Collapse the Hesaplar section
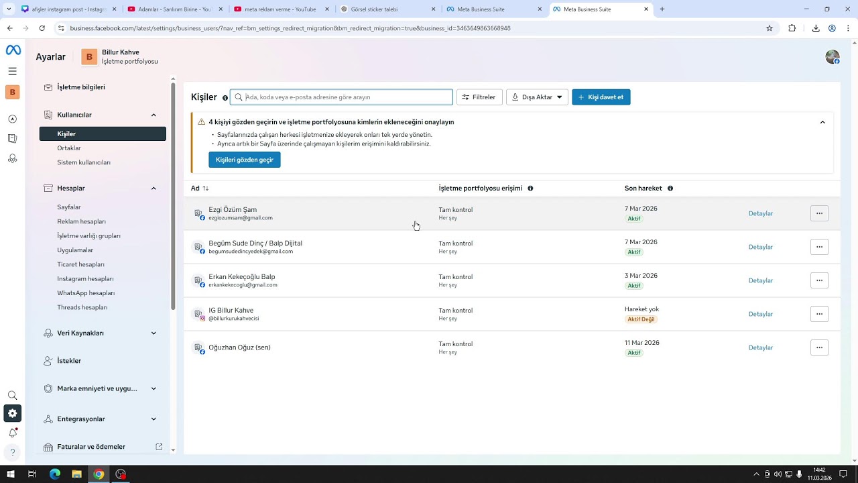This screenshot has height=483, width=858. tap(154, 189)
